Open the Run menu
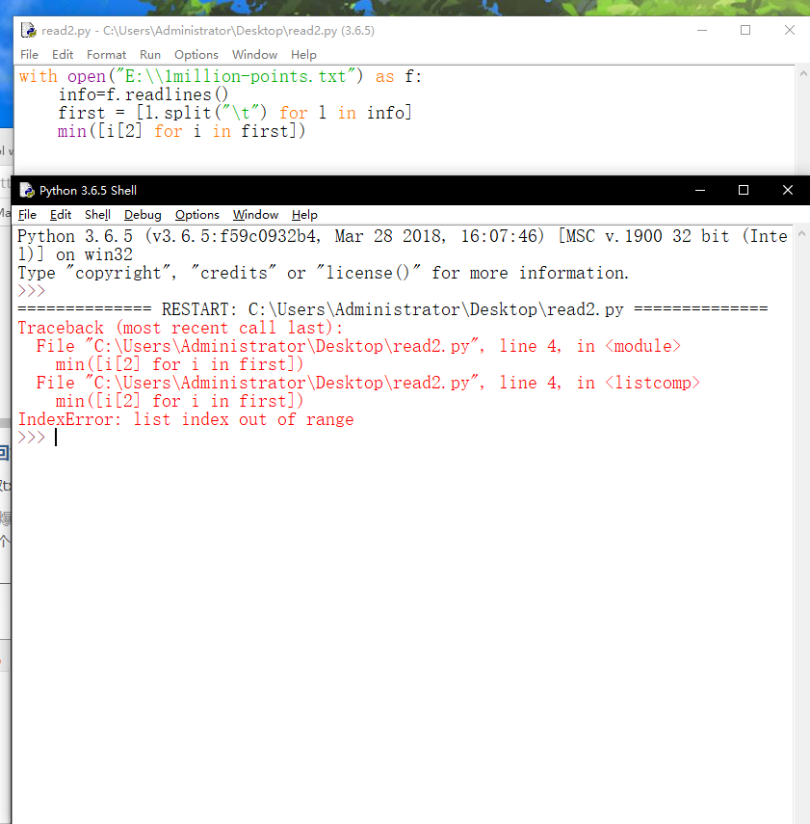 (149, 54)
